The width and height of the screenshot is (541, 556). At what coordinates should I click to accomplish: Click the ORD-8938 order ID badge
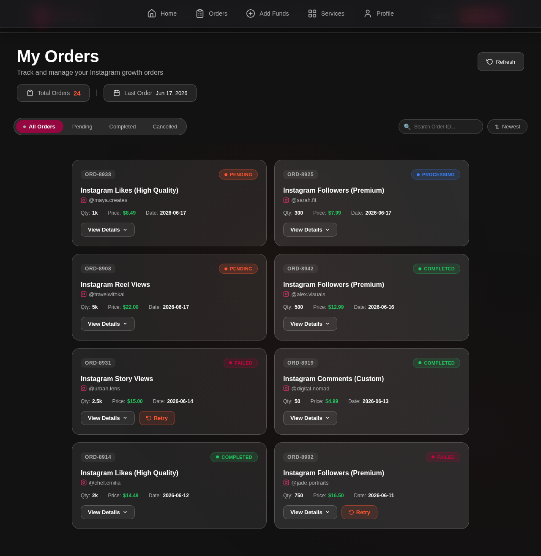[x=98, y=174]
